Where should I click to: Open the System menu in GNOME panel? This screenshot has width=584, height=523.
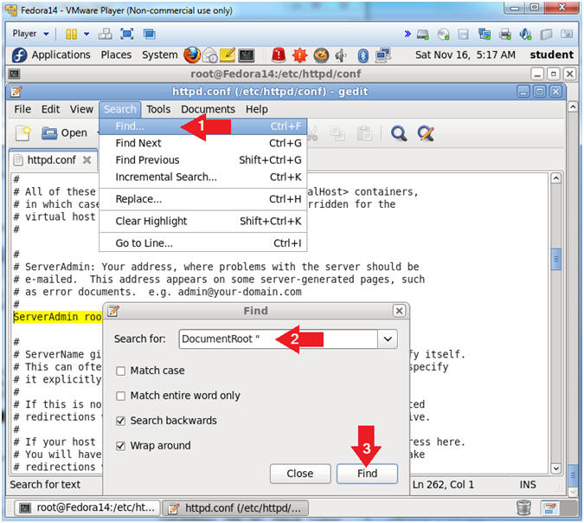point(160,55)
